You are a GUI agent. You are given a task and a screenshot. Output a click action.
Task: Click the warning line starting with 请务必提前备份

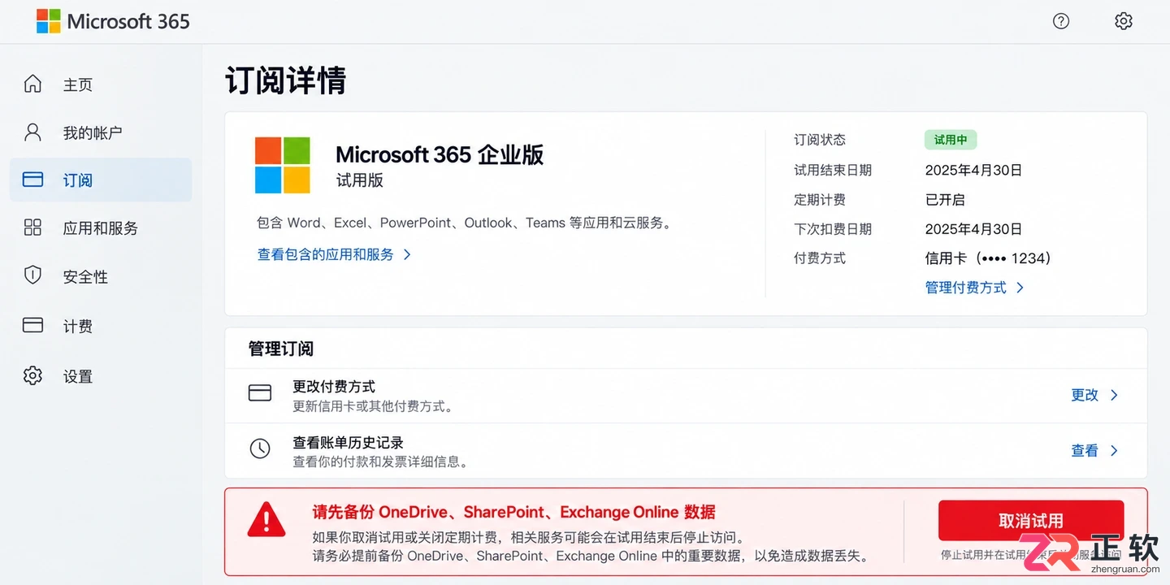(593, 557)
